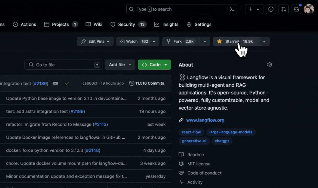This screenshot has width=318, height=188.
Task: Select the large-language-models topic tag
Action: tap(231, 132)
